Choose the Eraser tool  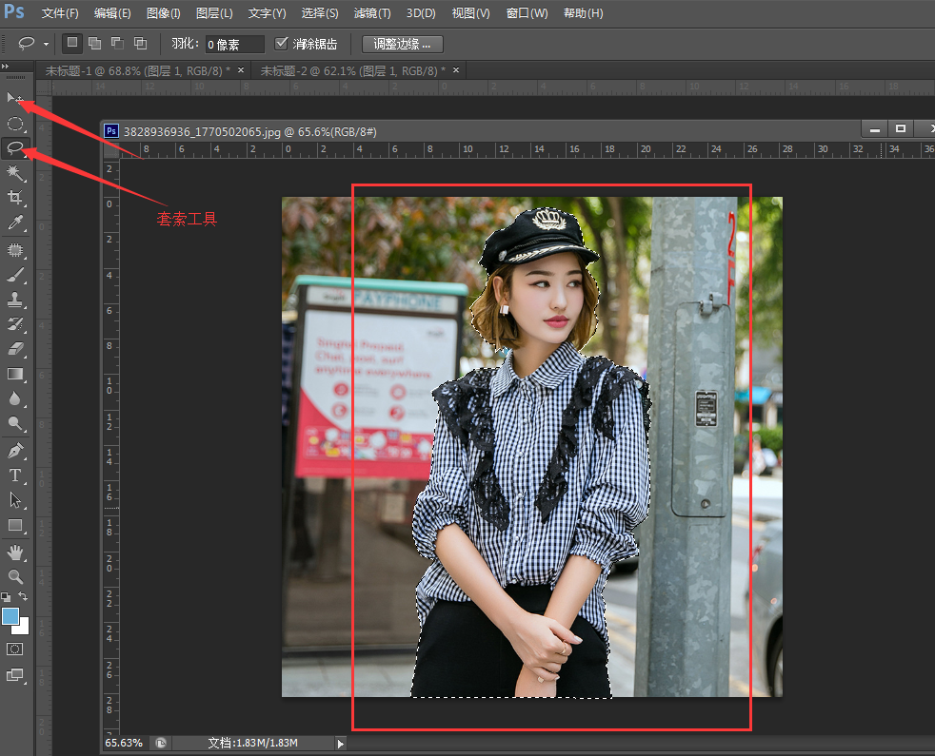15,349
